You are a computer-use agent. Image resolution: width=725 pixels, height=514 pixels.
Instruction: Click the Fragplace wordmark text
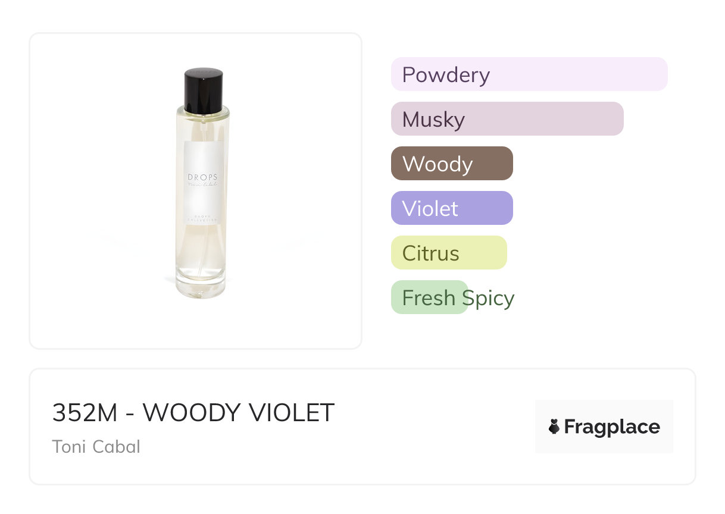coord(612,427)
